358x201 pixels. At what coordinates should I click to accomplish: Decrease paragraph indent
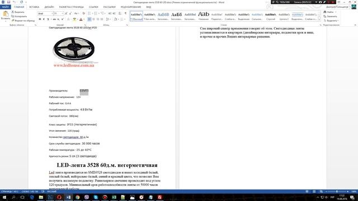110,13
